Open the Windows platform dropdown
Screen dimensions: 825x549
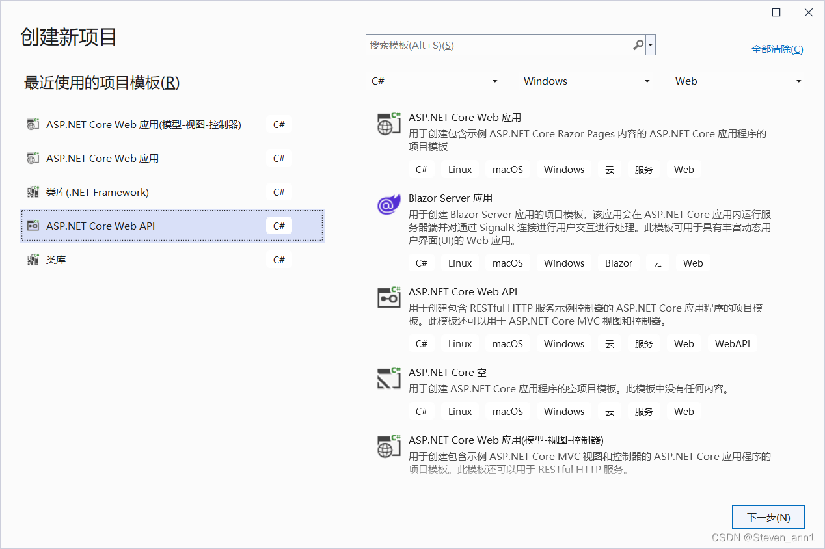[x=586, y=81]
